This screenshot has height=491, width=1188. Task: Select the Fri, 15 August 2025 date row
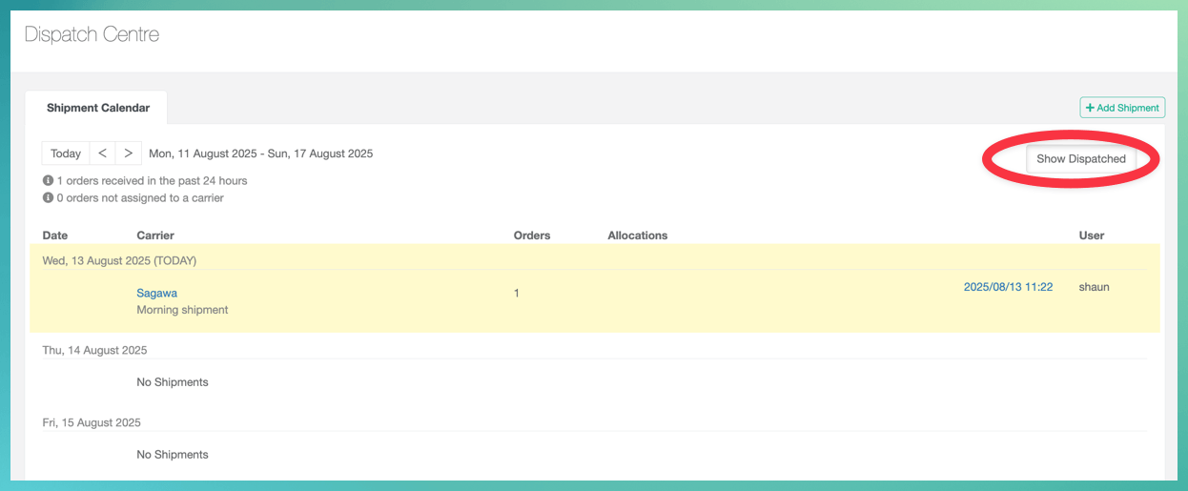tap(92, 422)
